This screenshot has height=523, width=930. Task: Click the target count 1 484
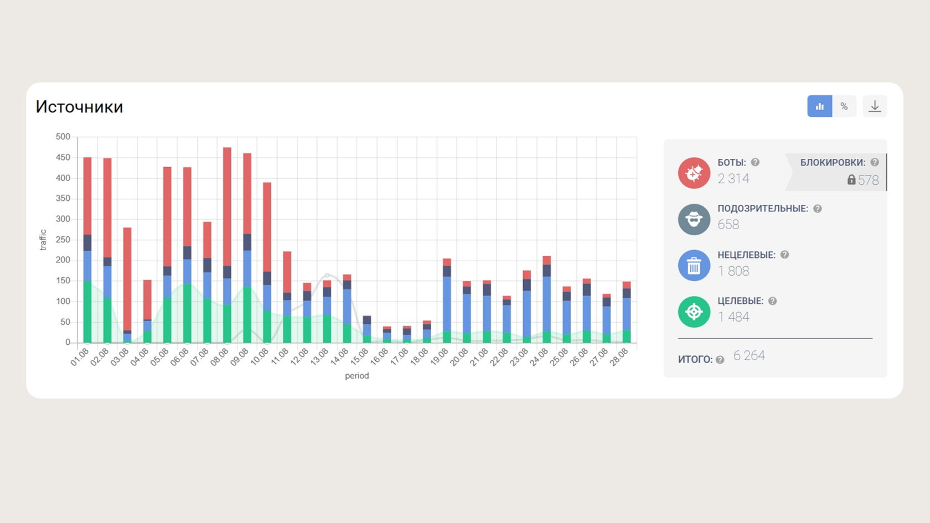733,317
